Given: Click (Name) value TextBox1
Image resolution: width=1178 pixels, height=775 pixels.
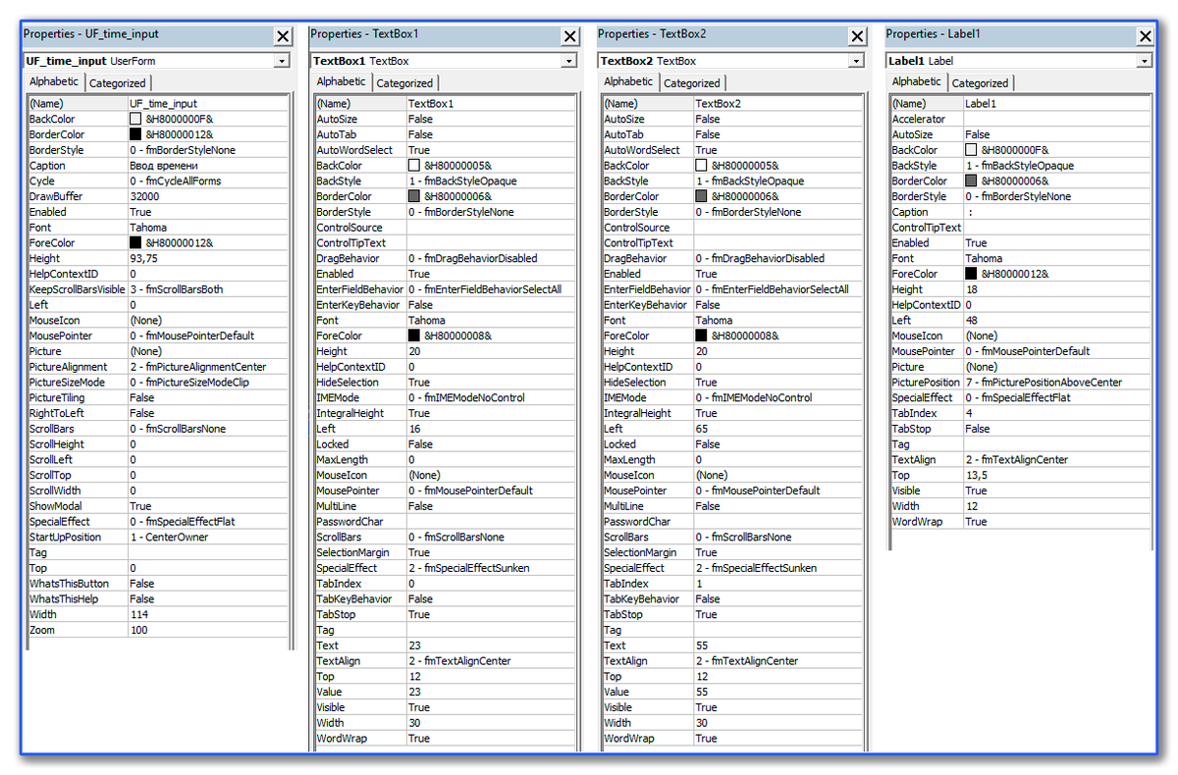Looking at the screenshot, I should click(492, 103).
